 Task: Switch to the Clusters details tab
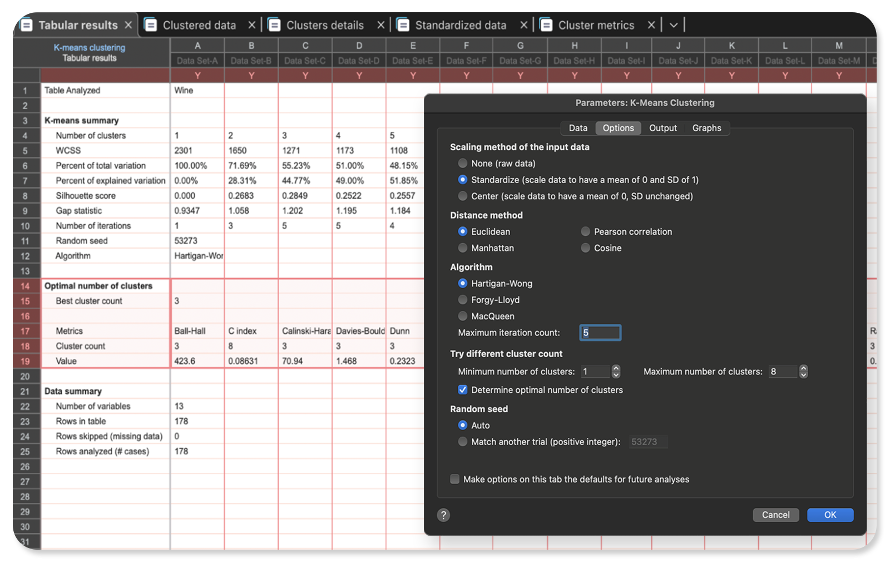click(x=325, y=25)
